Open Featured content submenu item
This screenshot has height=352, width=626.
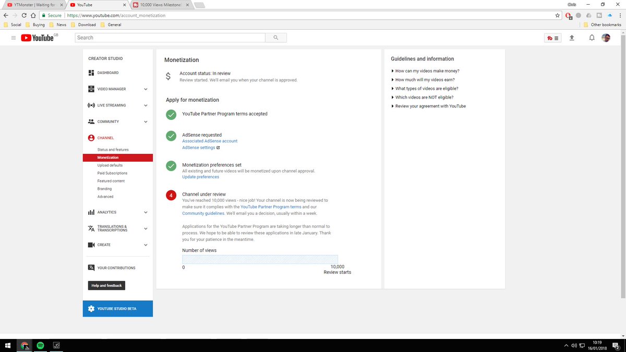pyautogui.click(x=111, y=181)
